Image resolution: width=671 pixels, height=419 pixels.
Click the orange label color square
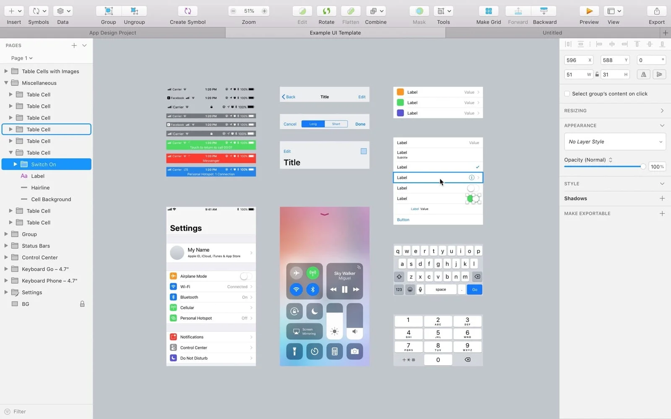(400, 92)
